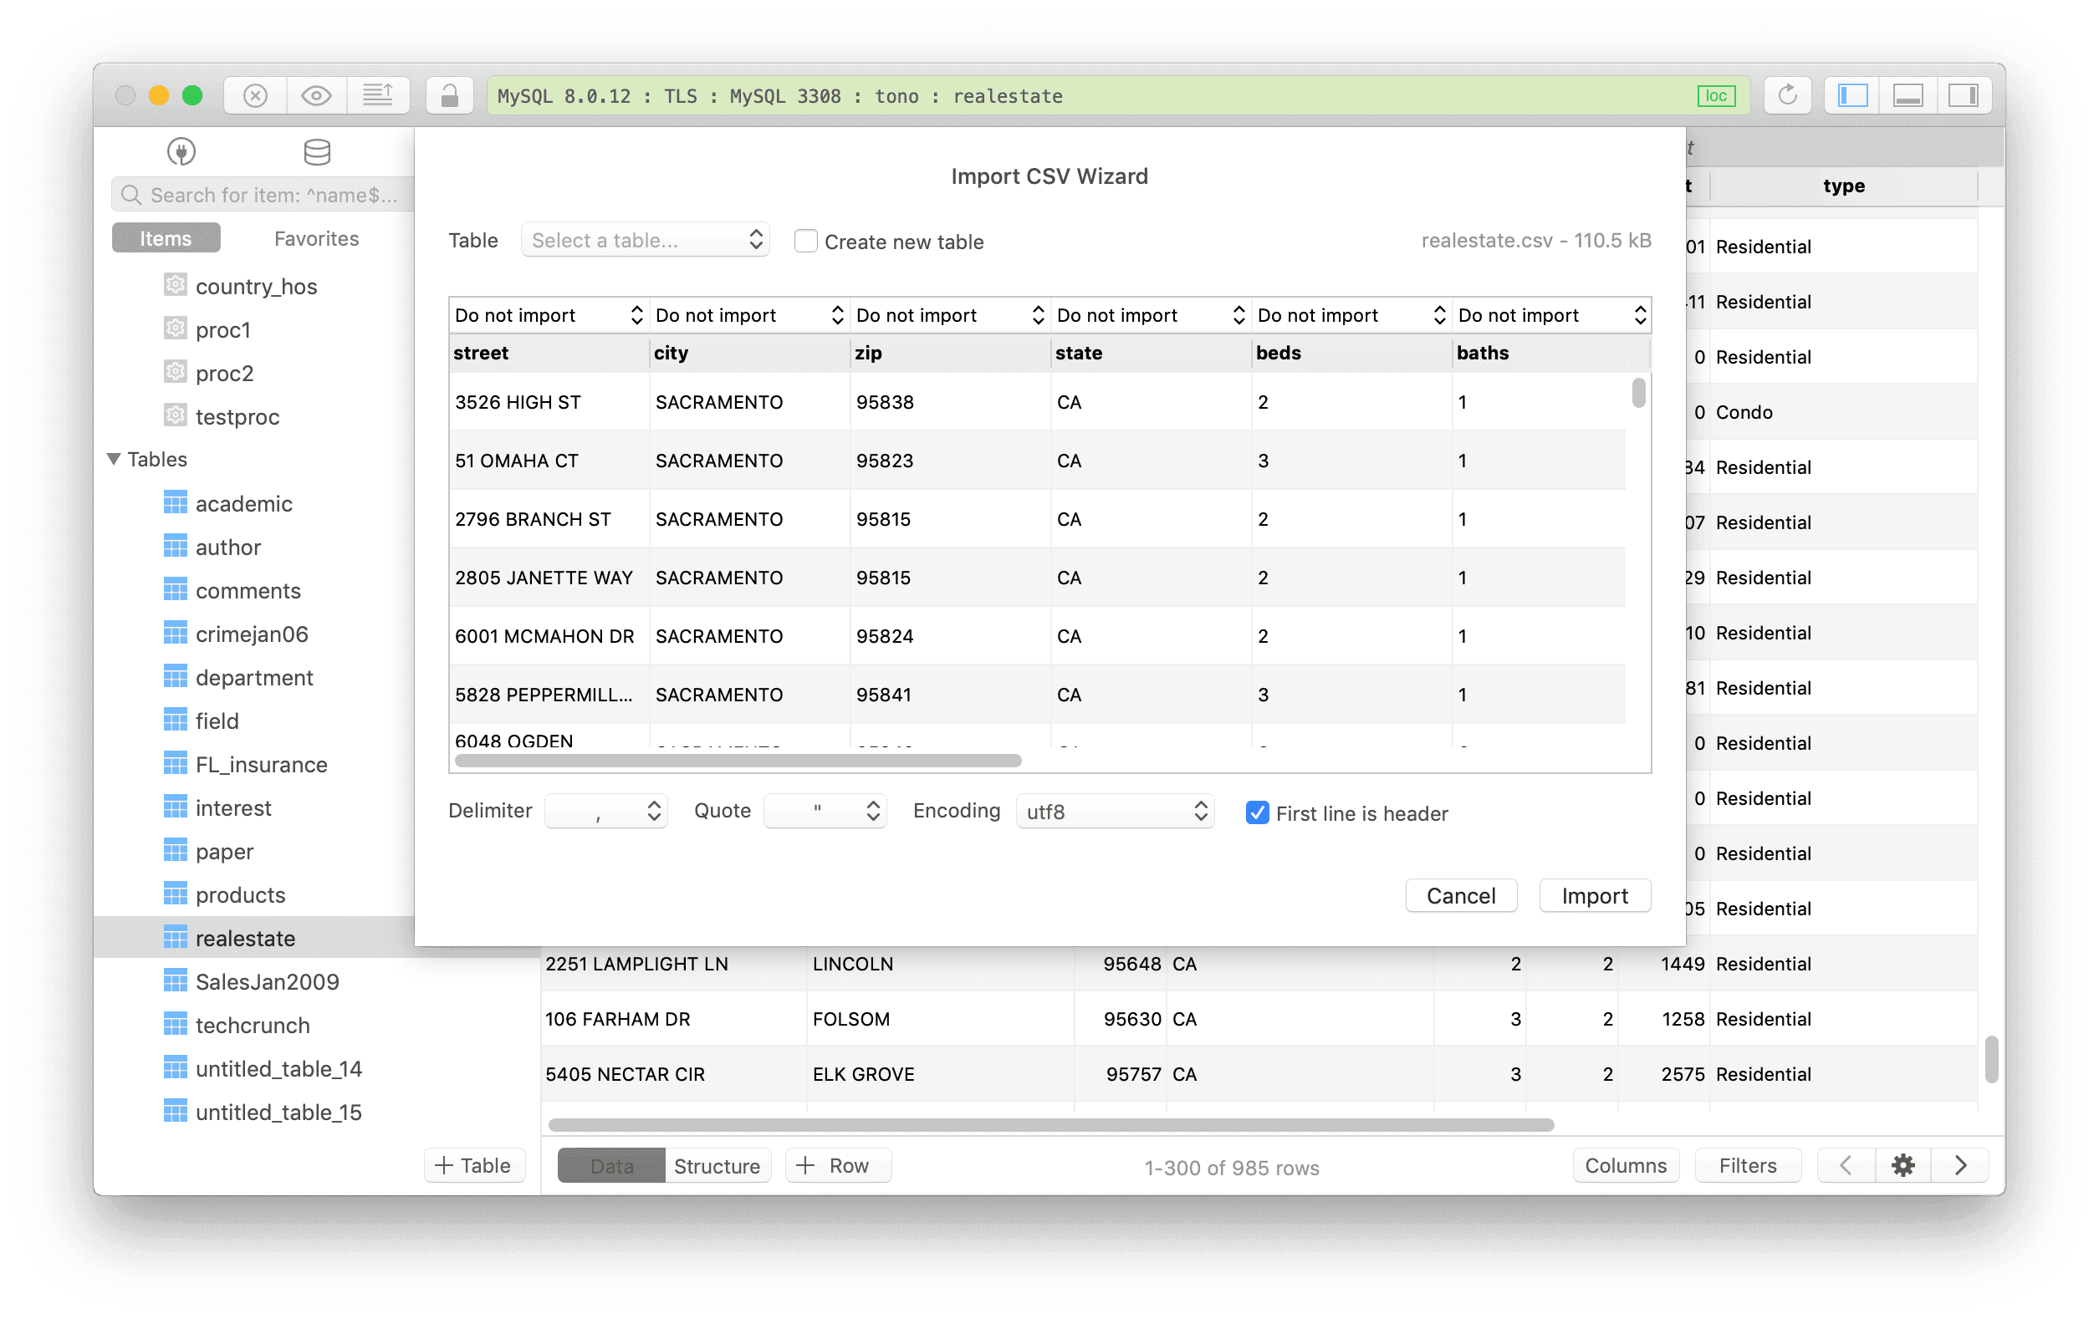Image resolution: width=2099 pixels, height=1319 pixels.
Task: Click the cancel query X toolbar icon
Action: [x=255, y=96]
